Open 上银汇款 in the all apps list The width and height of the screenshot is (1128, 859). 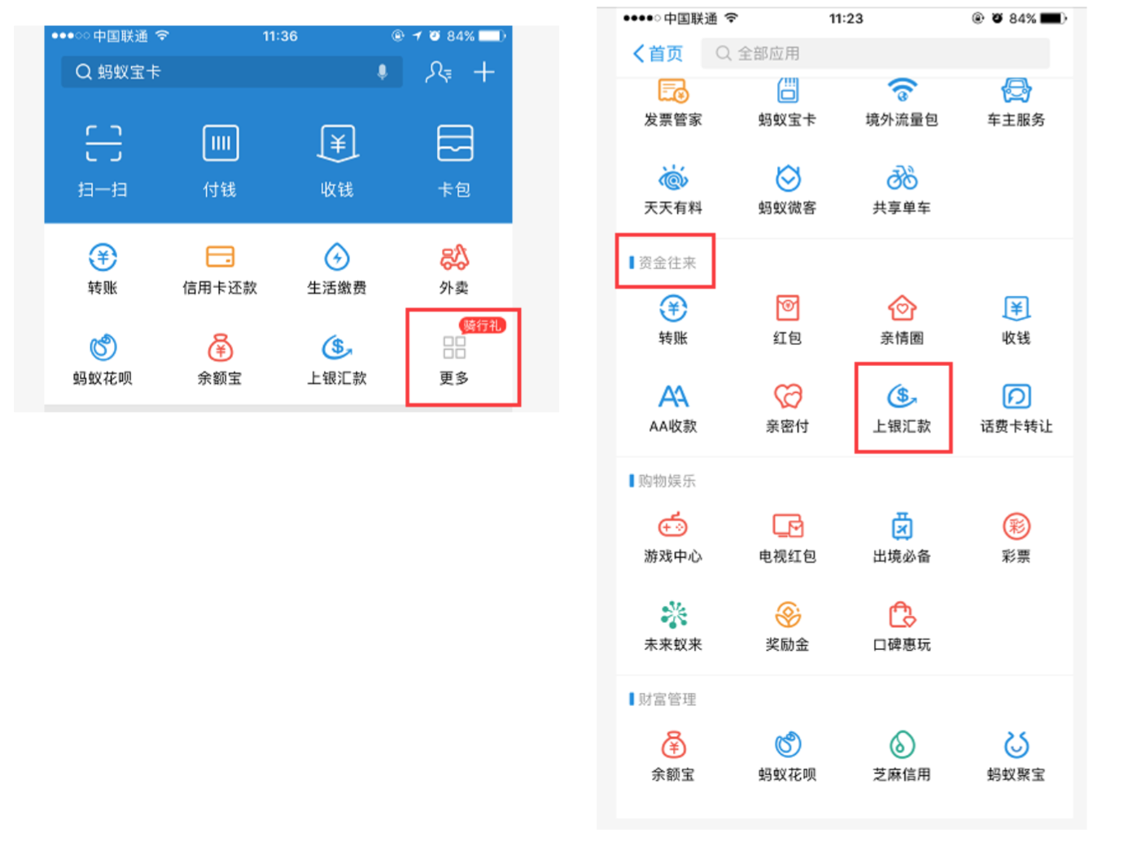902,408
